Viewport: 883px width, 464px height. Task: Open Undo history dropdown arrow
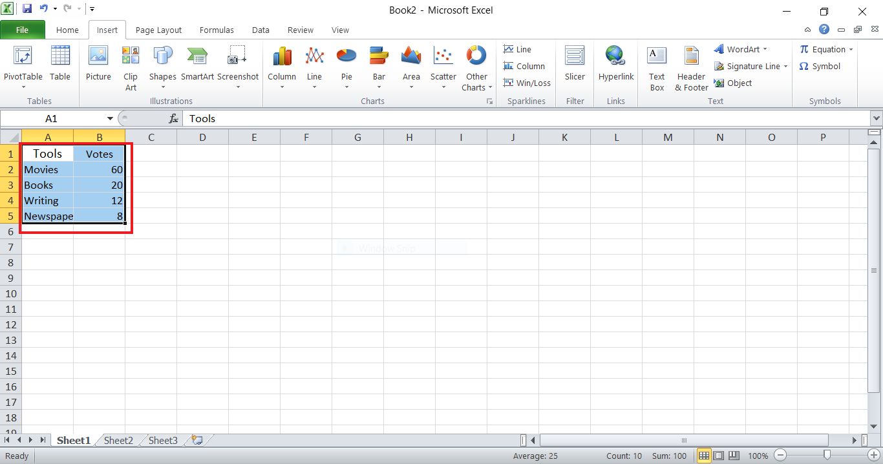coord(56,9)
